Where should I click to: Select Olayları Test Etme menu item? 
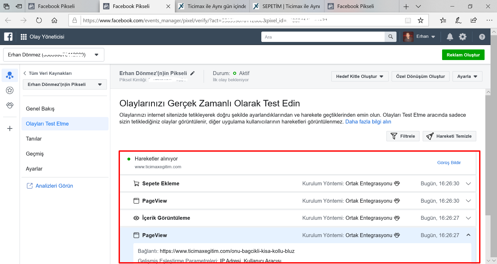pos(65,124)
